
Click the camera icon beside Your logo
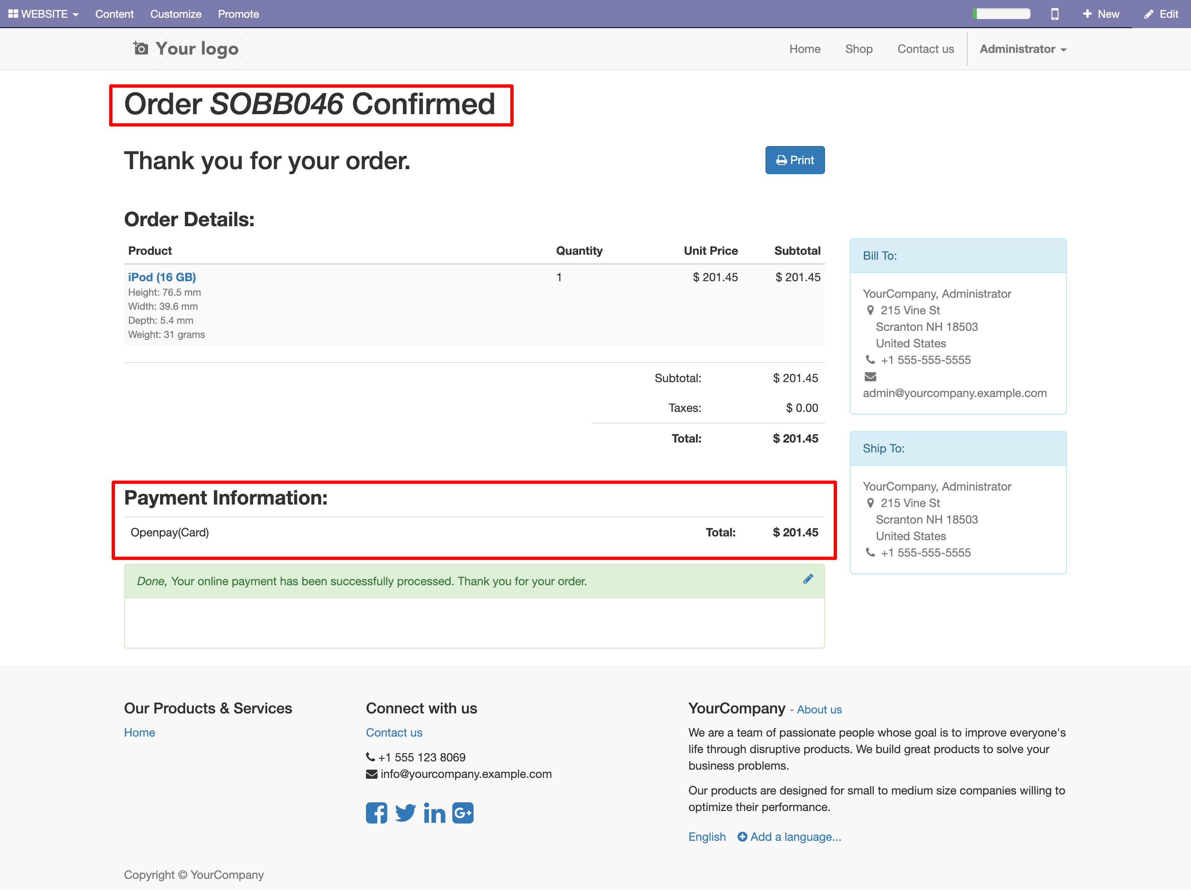click(x=141, y=48)
